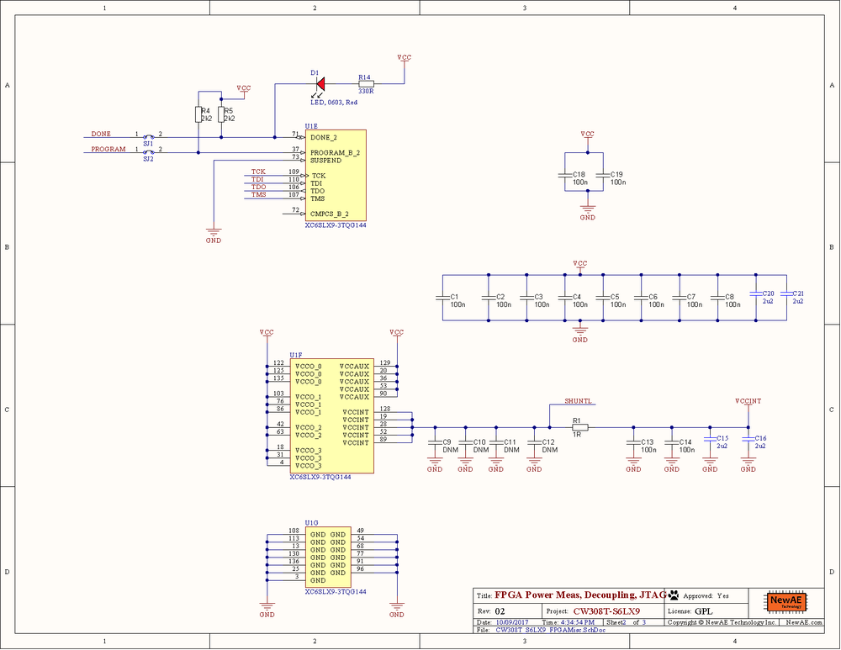Select the U1G ground-pin block

pos(326,557)
